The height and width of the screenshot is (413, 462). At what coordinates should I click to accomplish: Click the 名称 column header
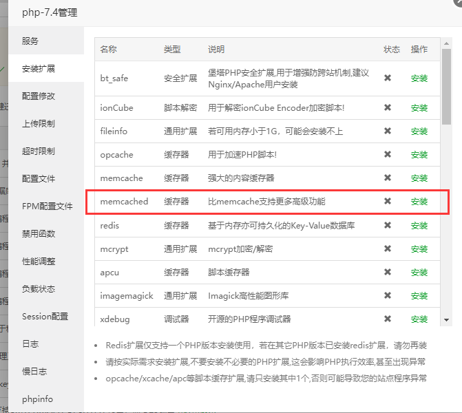tap(108, 49)
